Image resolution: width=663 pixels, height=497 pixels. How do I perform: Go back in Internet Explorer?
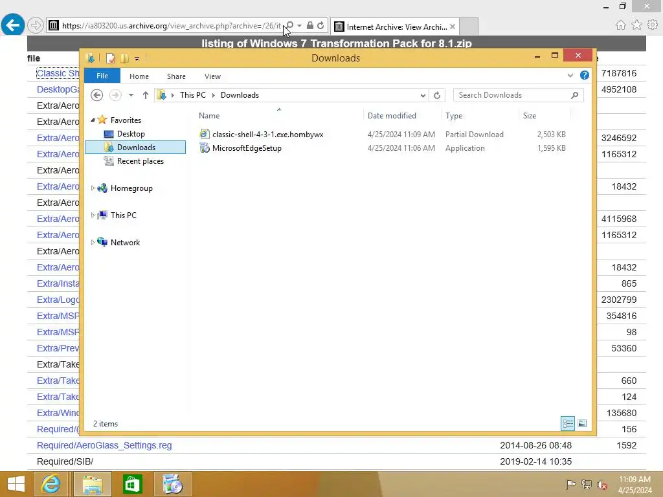[13, 25]
